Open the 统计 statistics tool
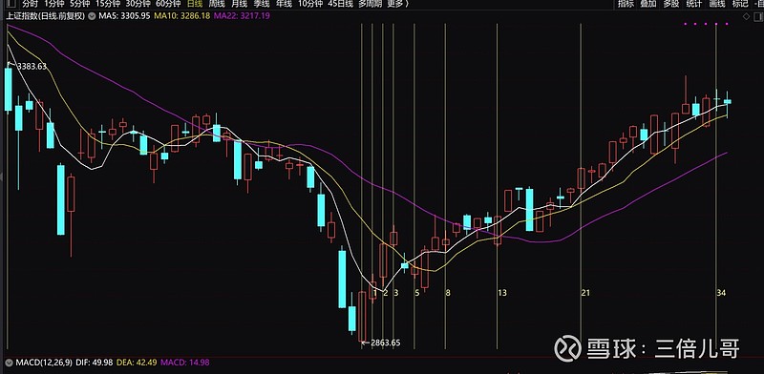This screenshot has height=374, width=764. pyautogui.click(x=694, y=4)
